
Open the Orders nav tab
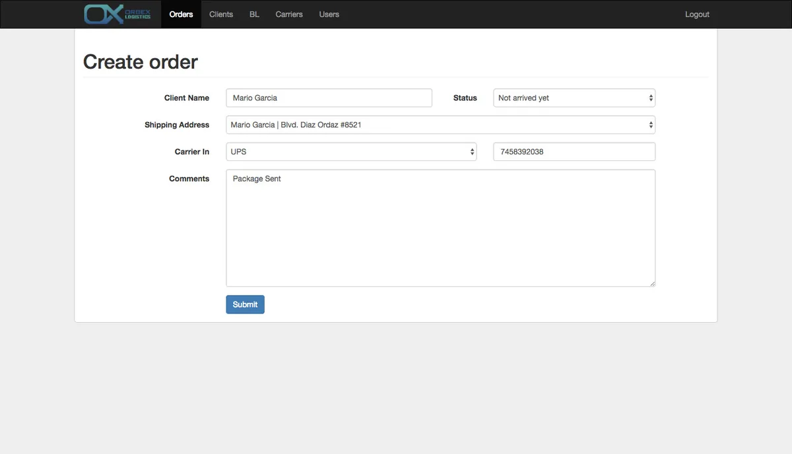point(181,14)
